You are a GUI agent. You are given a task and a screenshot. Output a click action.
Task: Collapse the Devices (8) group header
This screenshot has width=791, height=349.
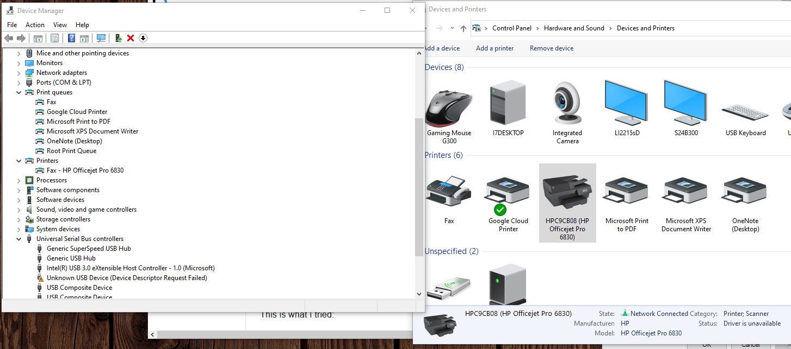(444, 67)
